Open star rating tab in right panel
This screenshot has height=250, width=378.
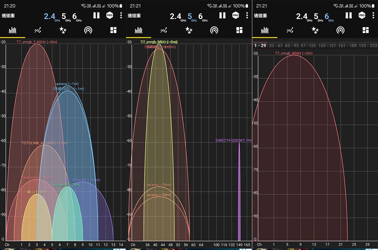pos(315,30)
